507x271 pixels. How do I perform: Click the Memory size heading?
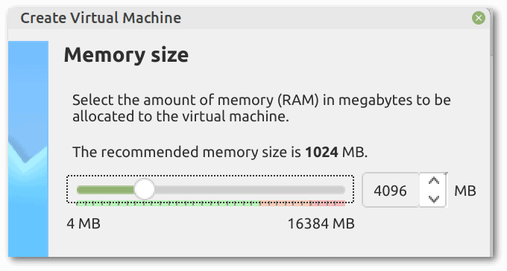click(126, 54)
